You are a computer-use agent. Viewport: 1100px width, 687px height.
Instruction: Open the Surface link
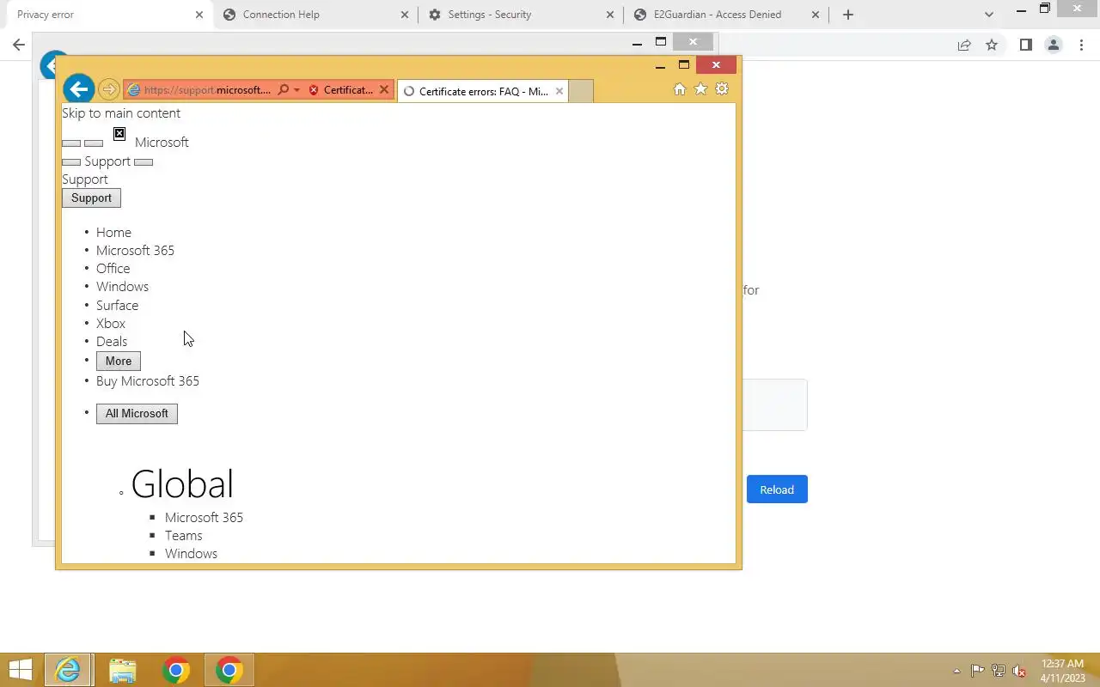[117, 306]
